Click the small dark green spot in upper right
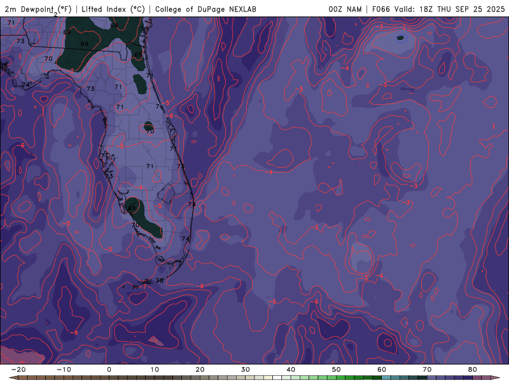 (400, 38)
